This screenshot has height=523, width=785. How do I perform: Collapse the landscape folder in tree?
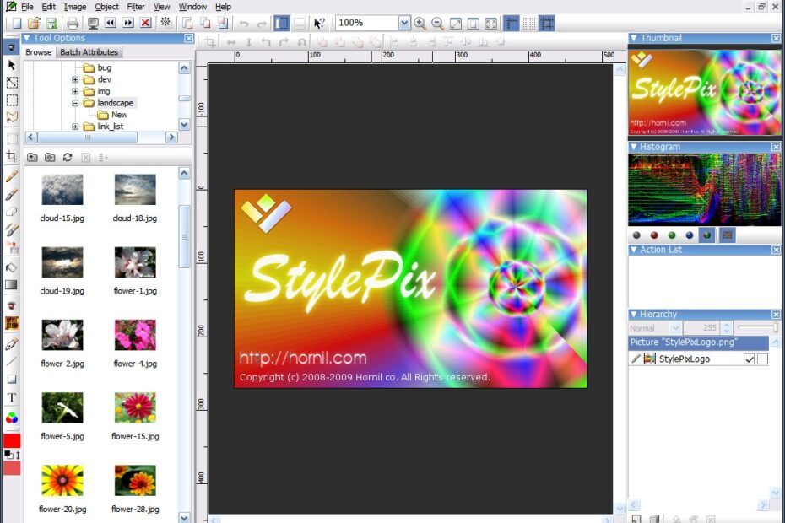point(75,103)
